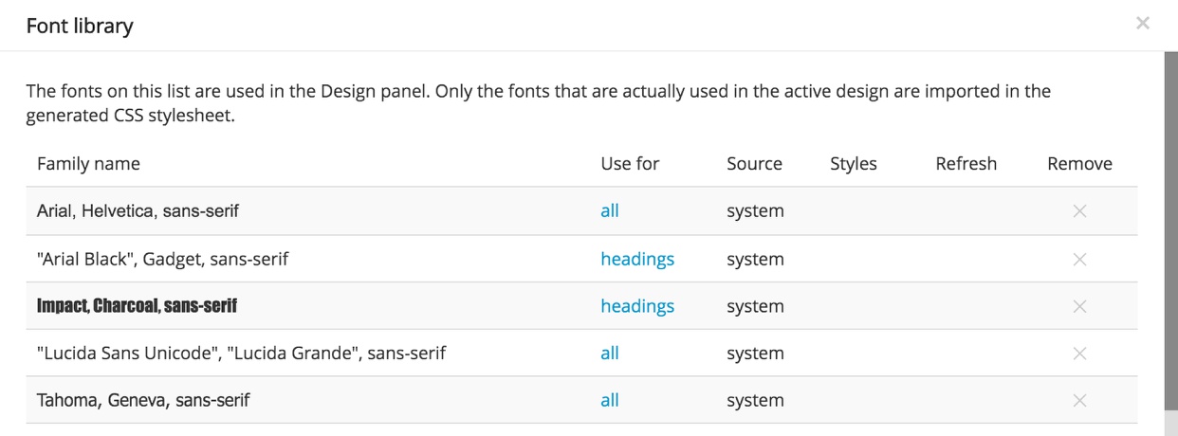Click the Refresh column header
The height and width of the screenshot is (436, 1178).
pyautogui.click(x=966, y=164)
